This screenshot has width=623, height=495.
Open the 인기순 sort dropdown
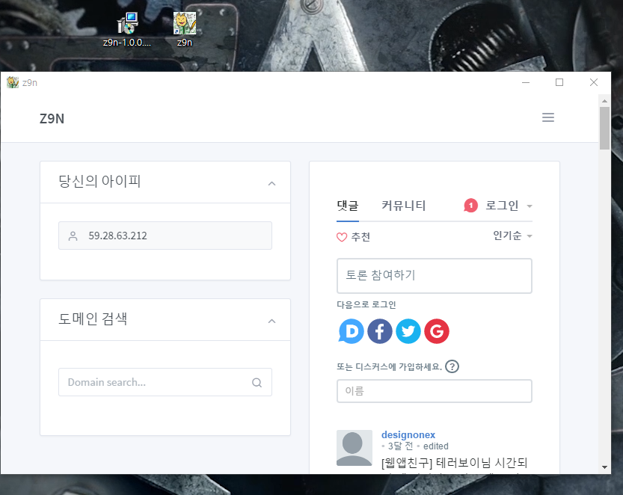(512, 236)
